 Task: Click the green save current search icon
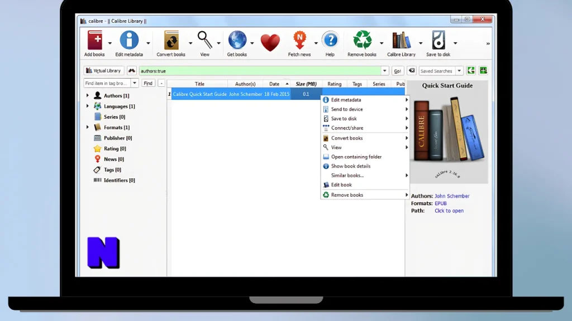coord(483,71)
